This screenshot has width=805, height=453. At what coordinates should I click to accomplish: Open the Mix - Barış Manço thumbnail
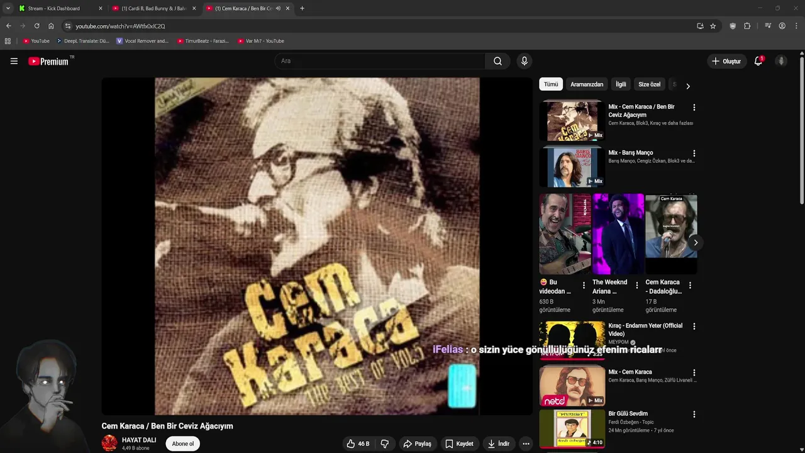click(572, 167)
